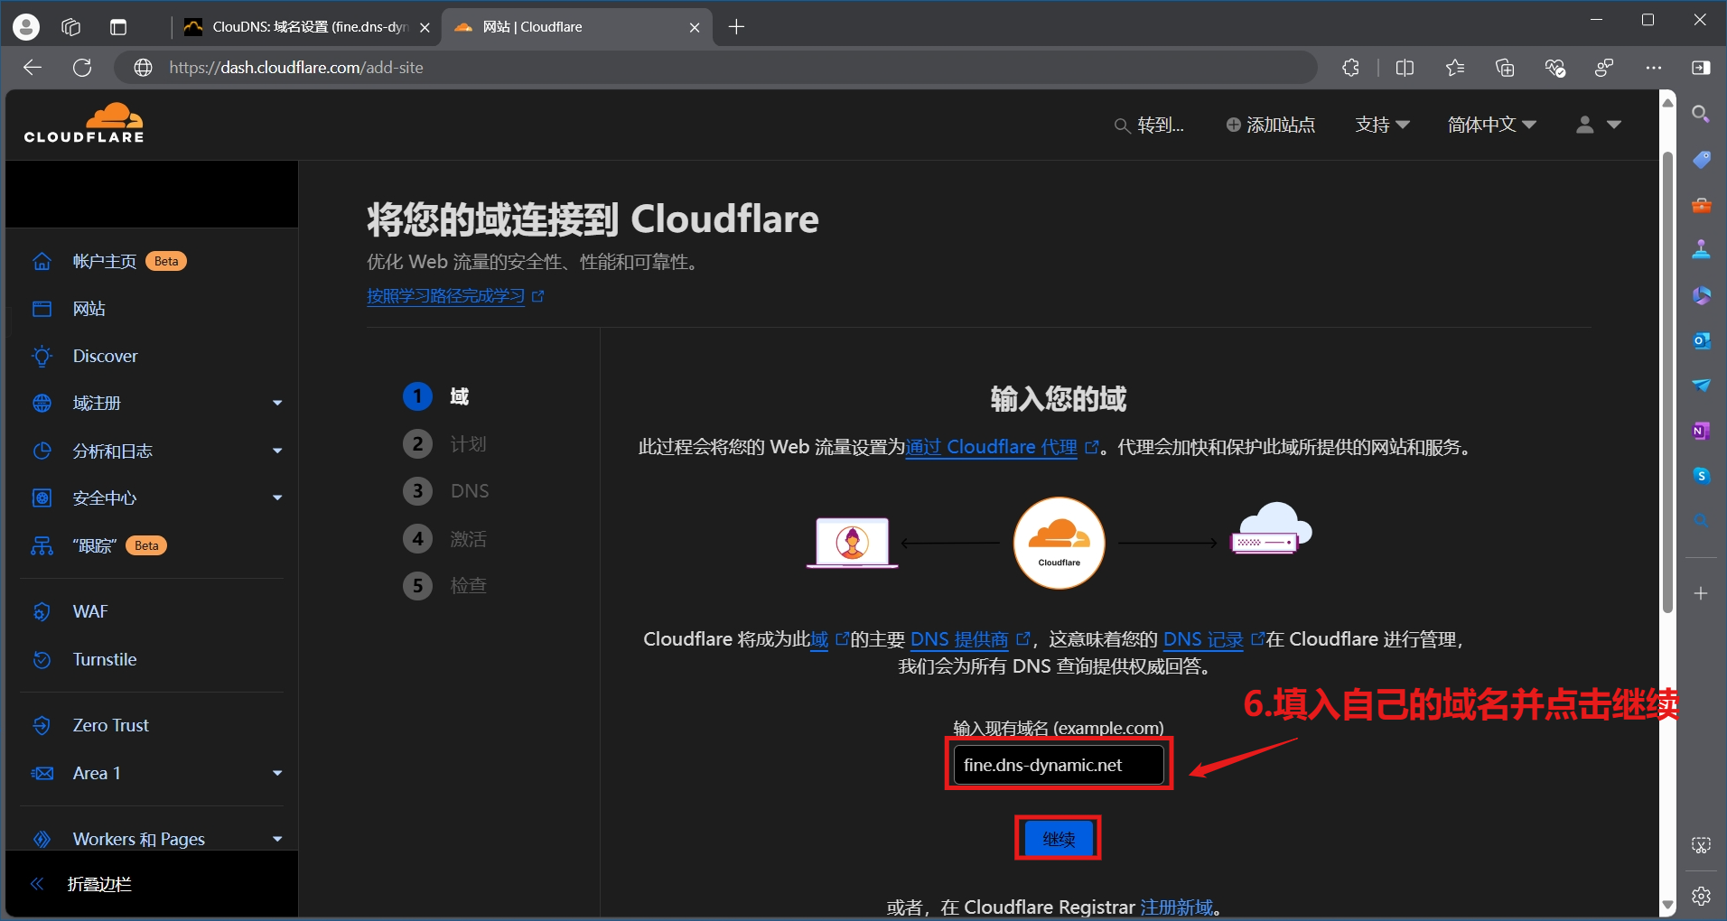This screenshot has width=1727, height=921.
Task: Click the Cloudflare logo
Action: click(x=84, y=124)
